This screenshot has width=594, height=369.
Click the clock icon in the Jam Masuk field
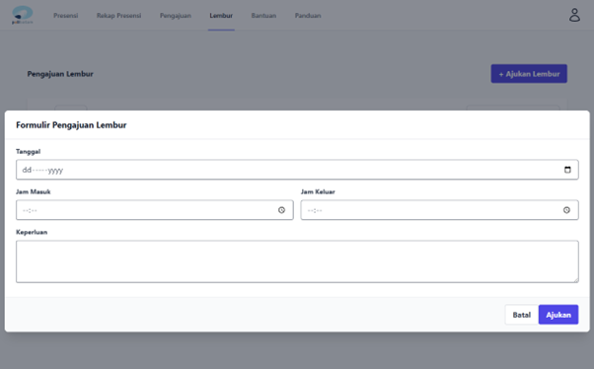coord(281,210)
